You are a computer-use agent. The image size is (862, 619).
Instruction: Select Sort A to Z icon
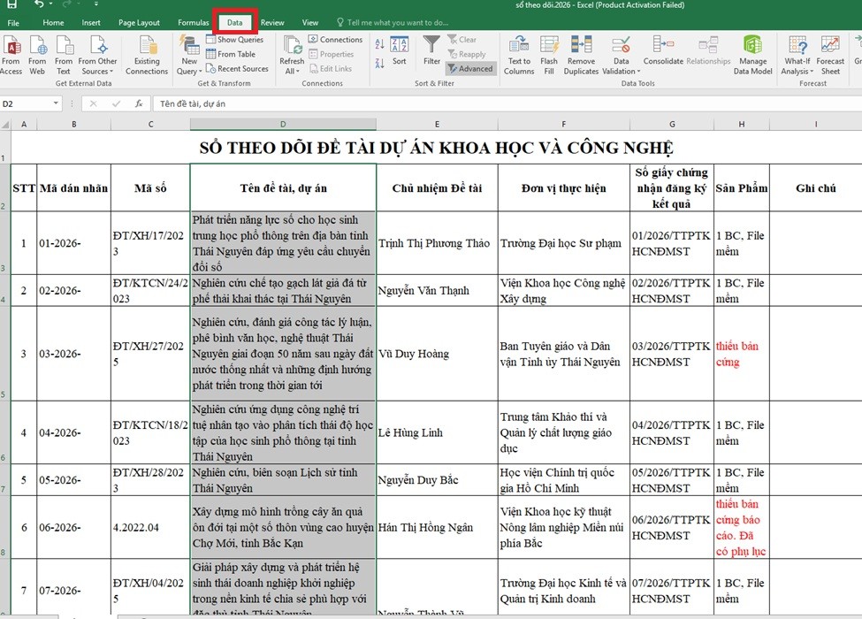pyautogui.click(x=379, y=44)
